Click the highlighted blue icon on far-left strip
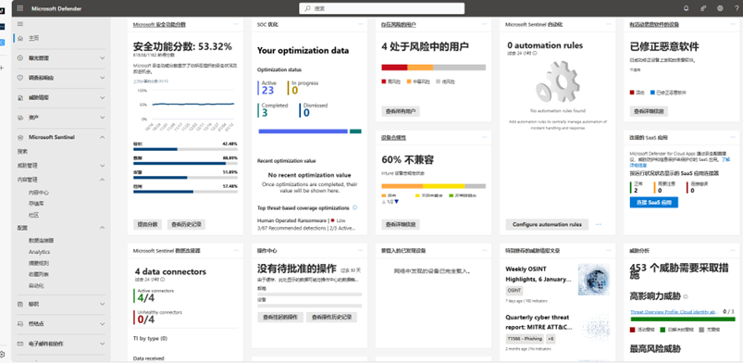Image resolution: width=743 pixels, height=363 pixels. point(3,43)
